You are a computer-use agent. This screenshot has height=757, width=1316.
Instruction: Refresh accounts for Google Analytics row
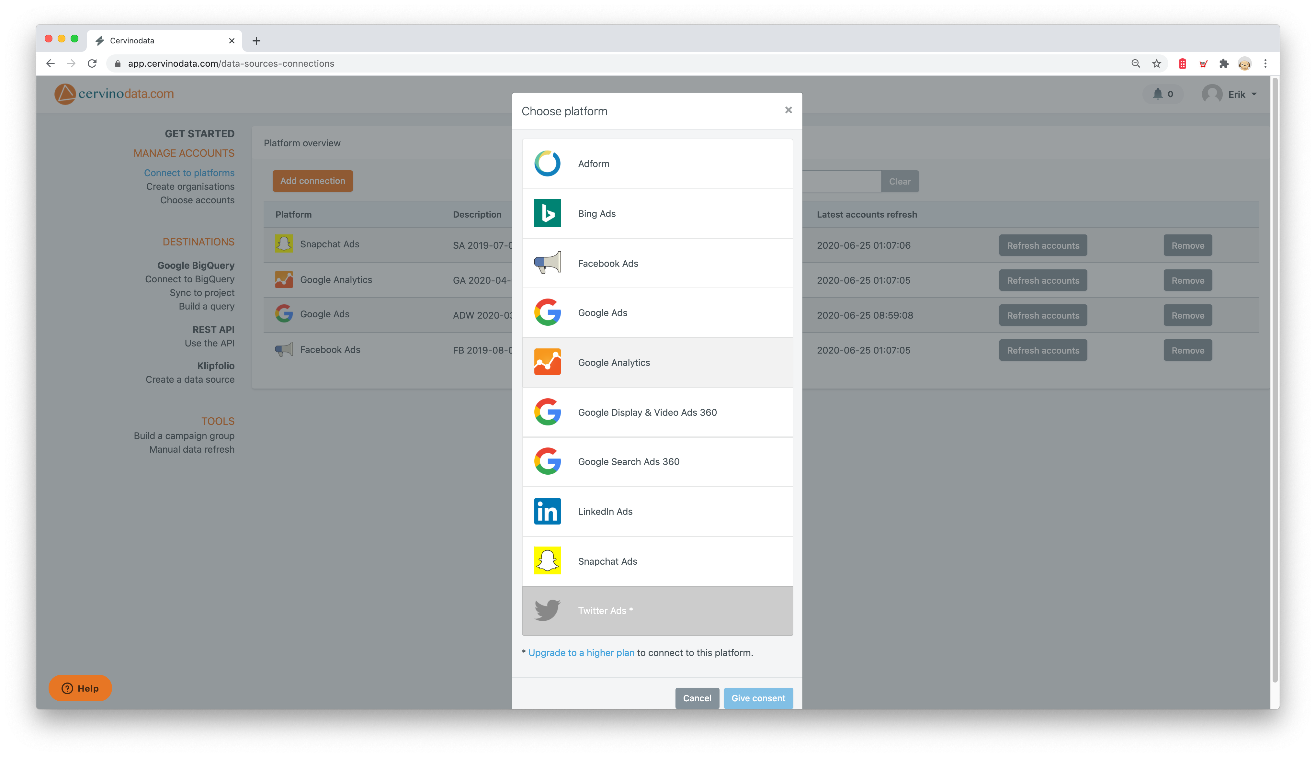(1042, 280)
